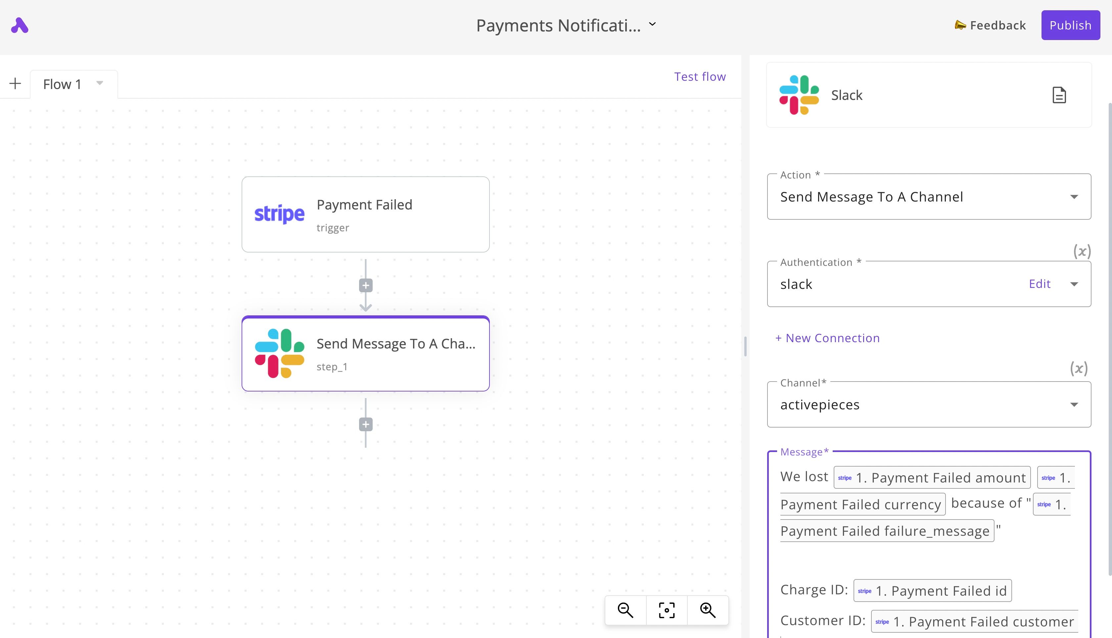The width and height of the screenshot is (1112, 638).
Task: Open the Flow 1 tab dropdown arrow
Action: pos(100,83)
